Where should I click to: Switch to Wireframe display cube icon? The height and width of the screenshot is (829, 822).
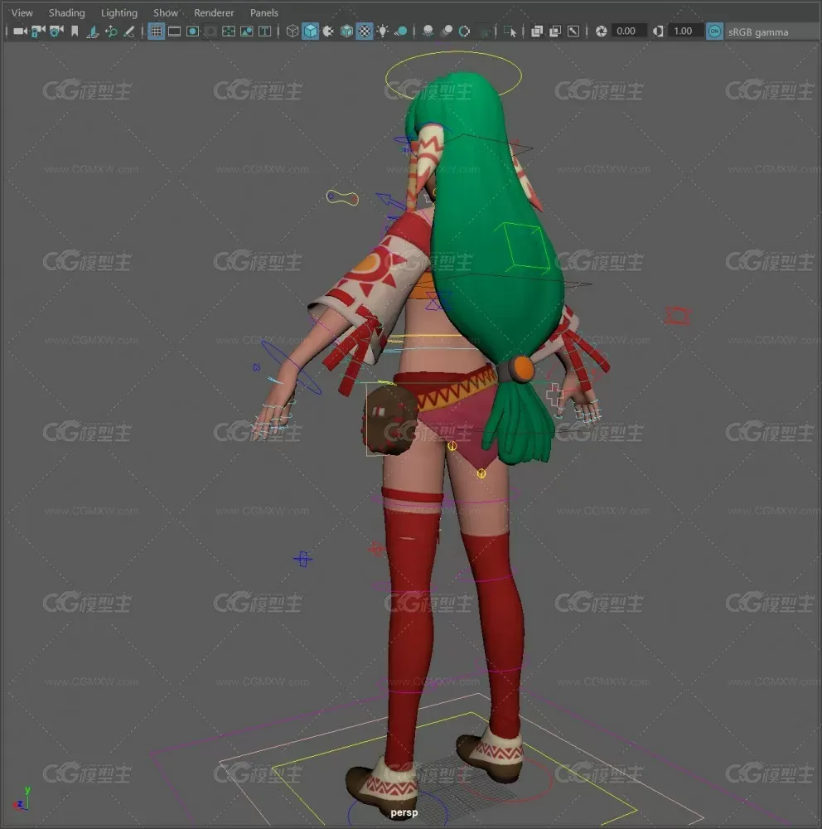pos(293,32)
